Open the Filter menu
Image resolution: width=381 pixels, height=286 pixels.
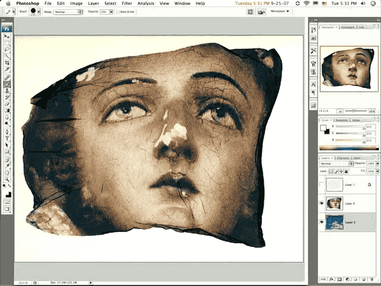126,4
